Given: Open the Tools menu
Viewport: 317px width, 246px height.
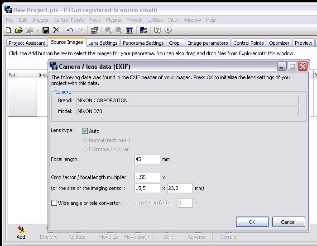Looking at the screenshot, I should (95, 20).
